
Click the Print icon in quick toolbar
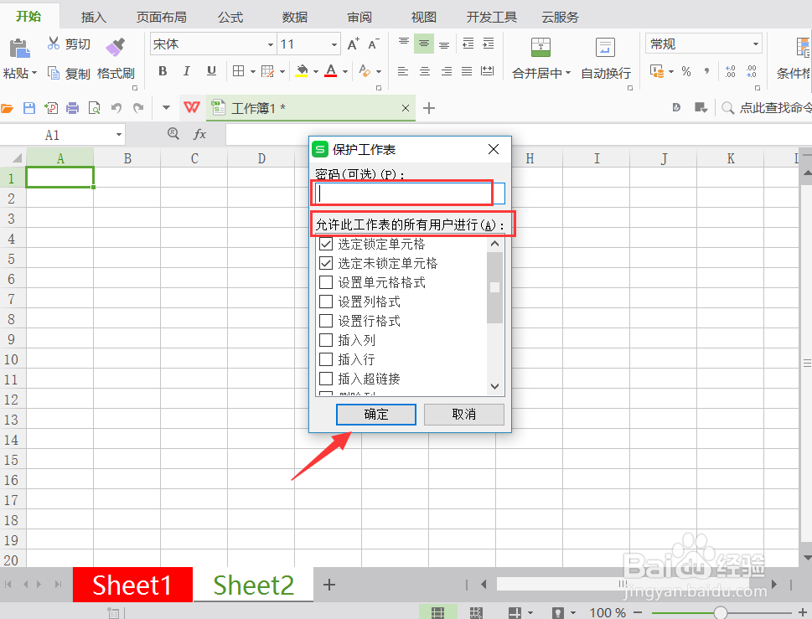tap(73, 108)
